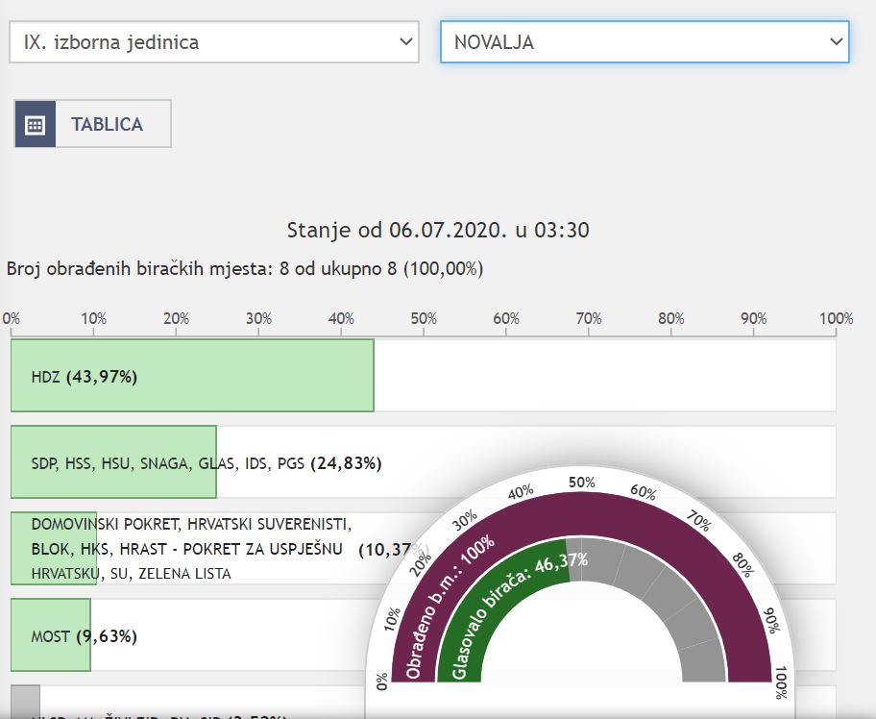This screenshot has width=876, height=719.
Task: Open the TABLICA table view
Action: [x=107, y=125]
